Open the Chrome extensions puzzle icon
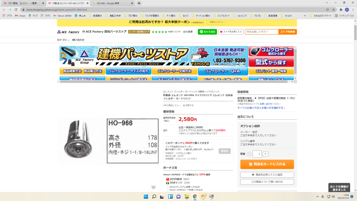The image size is (357, 201). pyautogui.click(x=341, y=10)
